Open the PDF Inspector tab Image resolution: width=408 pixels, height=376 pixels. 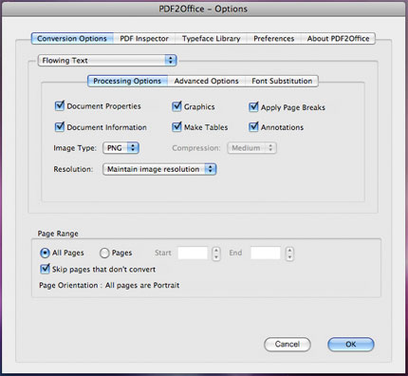click(144, 39)
